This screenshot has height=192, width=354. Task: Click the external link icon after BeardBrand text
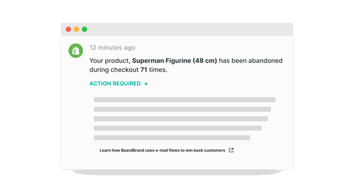(231, 150)
